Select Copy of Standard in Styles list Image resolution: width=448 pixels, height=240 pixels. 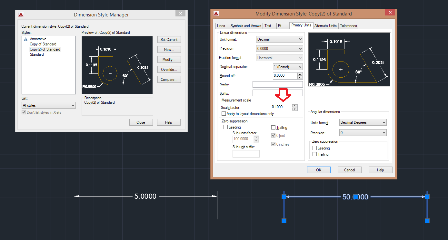click(43, 44)
